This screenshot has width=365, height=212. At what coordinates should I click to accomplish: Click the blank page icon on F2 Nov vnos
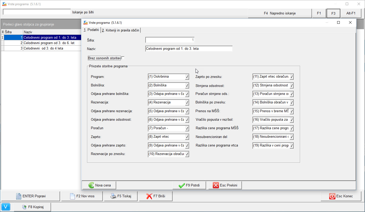72,196
